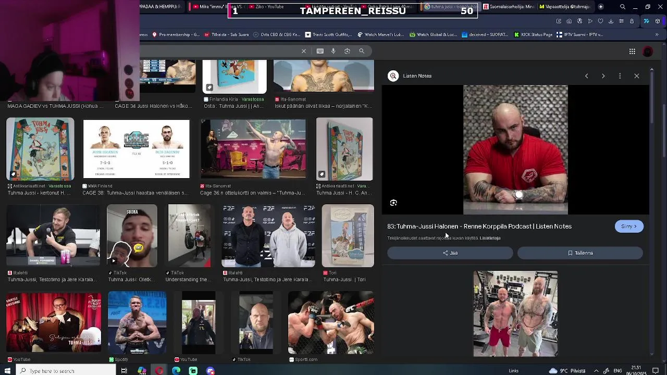The width and height of the screenshot is (667, 375).
Task: Open the Windows notification center icon
Action: 656,371
